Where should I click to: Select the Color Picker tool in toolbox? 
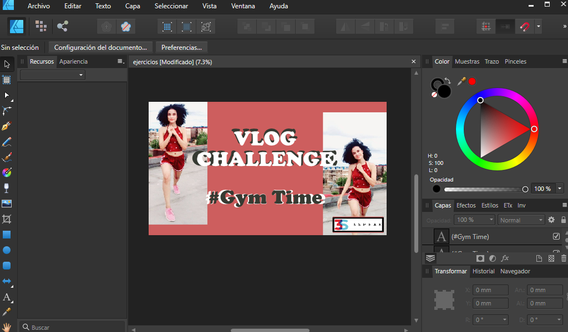click(7, 312)
